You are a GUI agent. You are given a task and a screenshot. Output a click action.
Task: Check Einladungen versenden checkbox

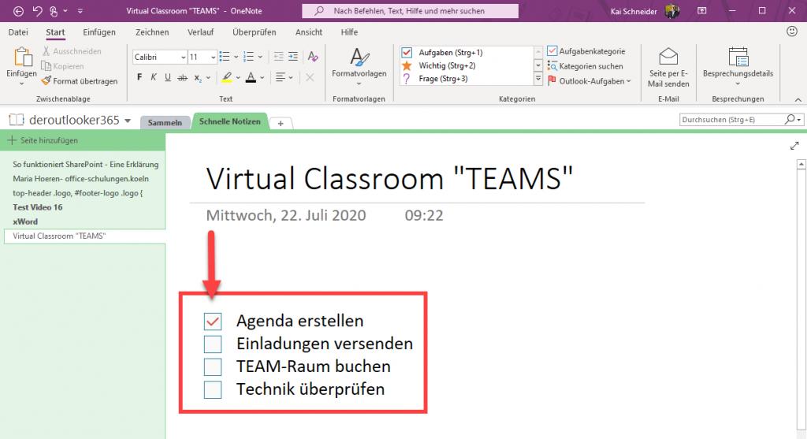213,344
